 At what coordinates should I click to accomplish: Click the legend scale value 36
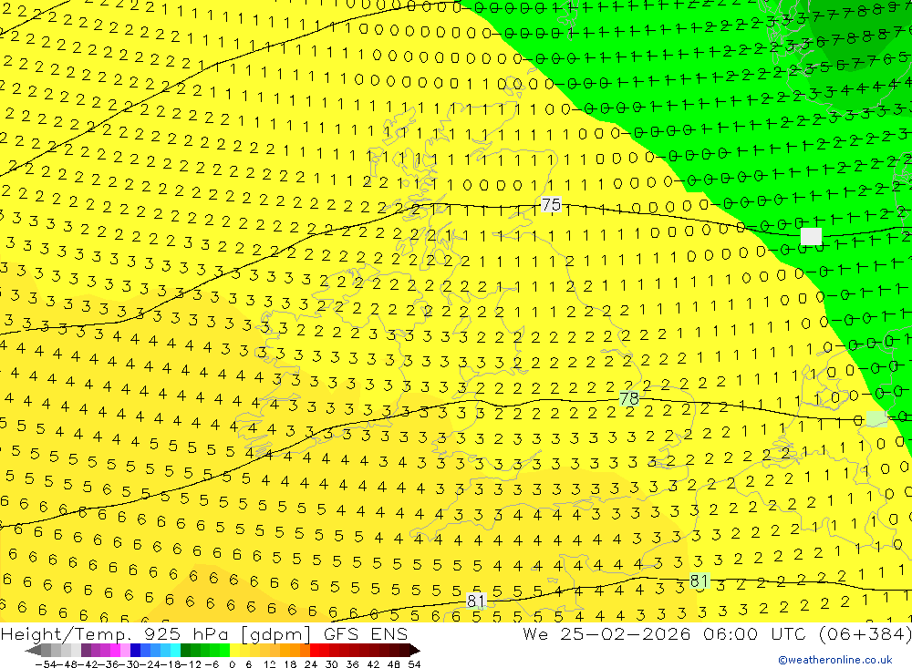(352, 664)
